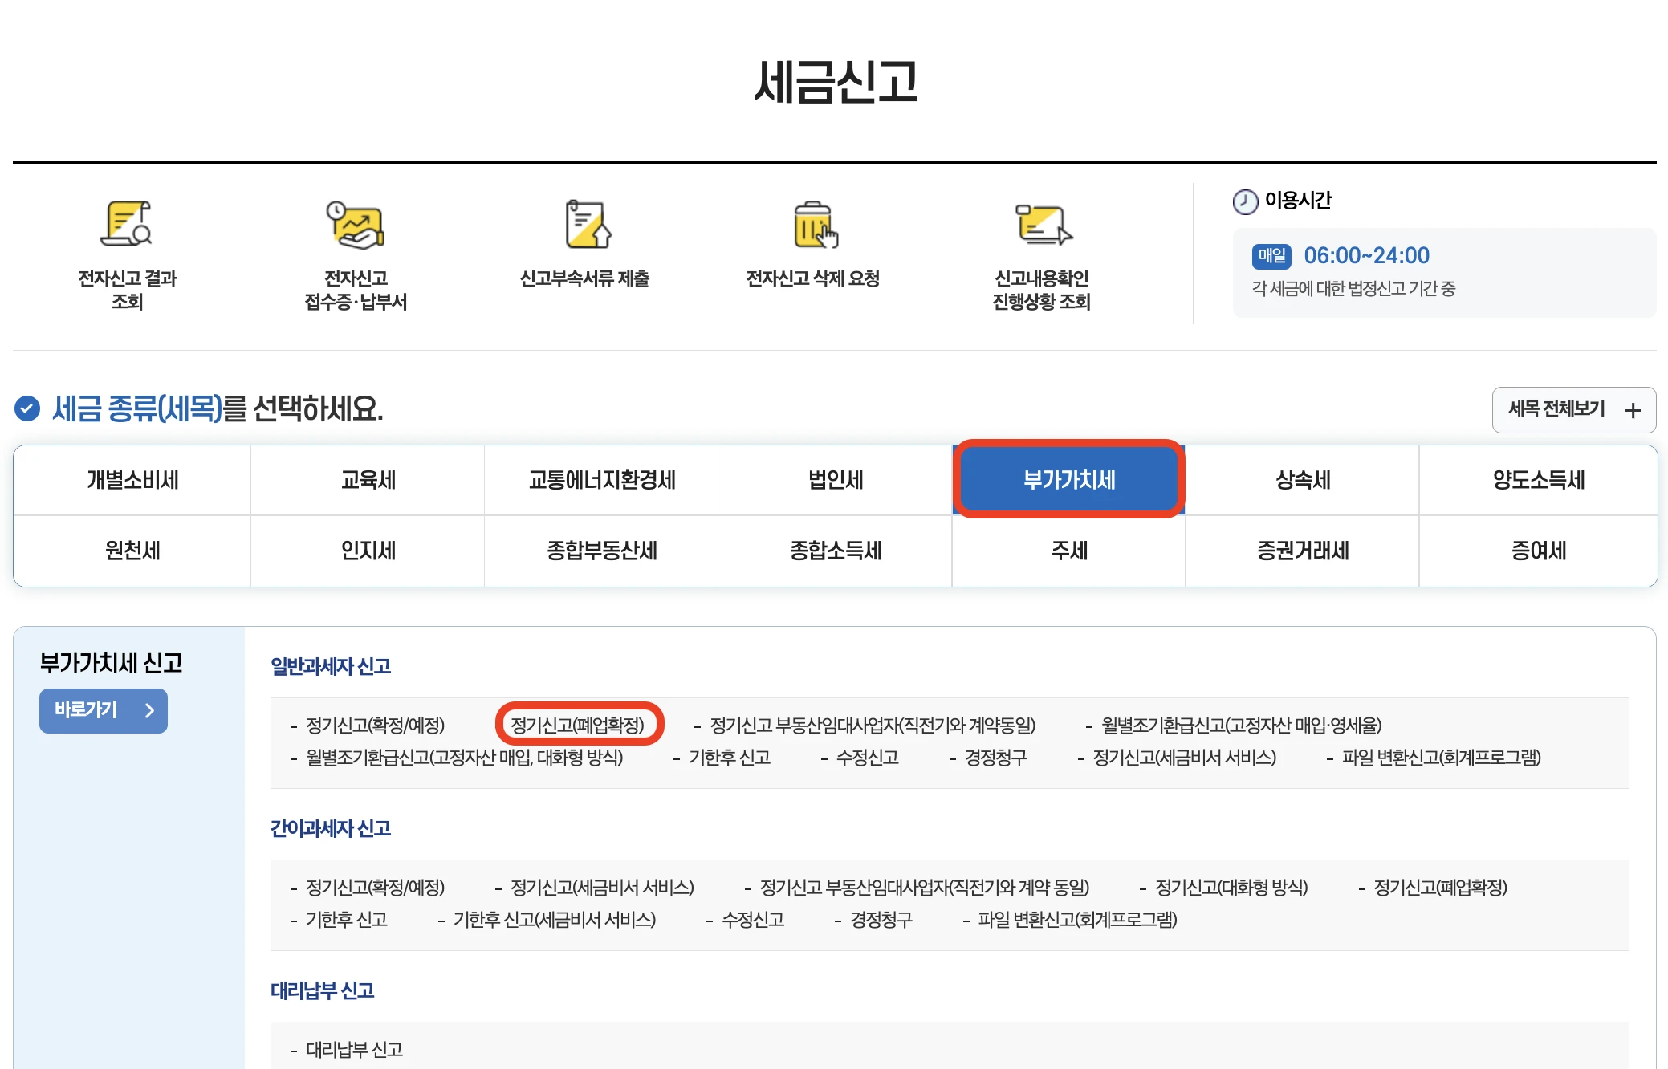The image size is (1668, 1069).
Task: Expand 세목 전체보기 with the plus button
Action: (x=1632, y=411)
